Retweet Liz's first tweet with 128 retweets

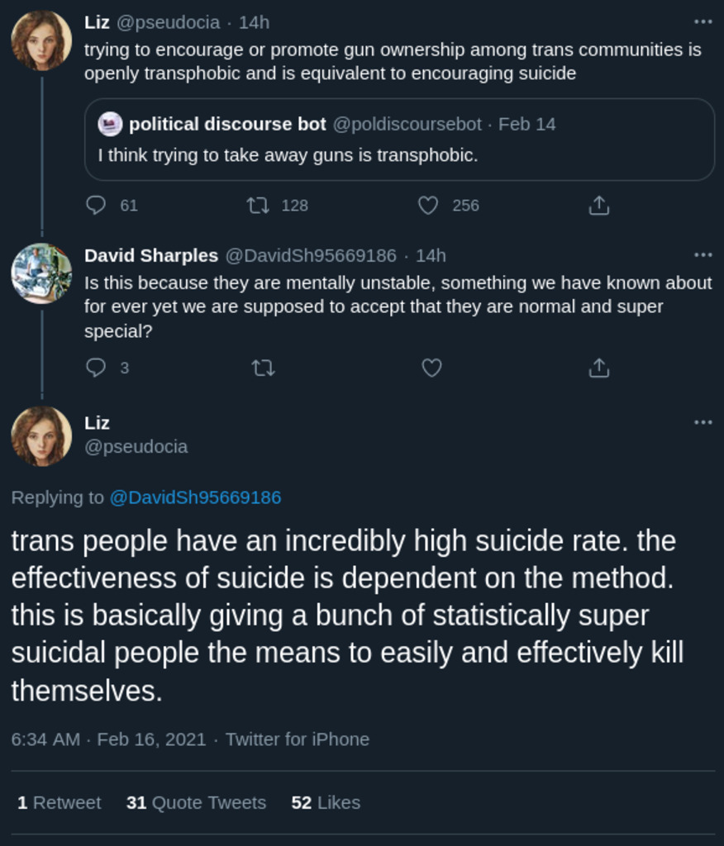pyautogui.click(x=259, y=205)
